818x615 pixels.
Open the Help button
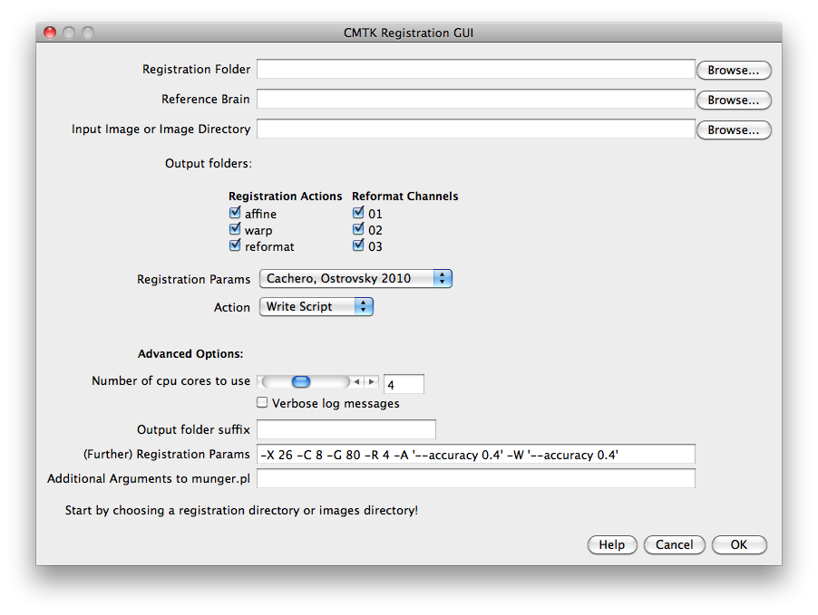(x=612, y=544)
